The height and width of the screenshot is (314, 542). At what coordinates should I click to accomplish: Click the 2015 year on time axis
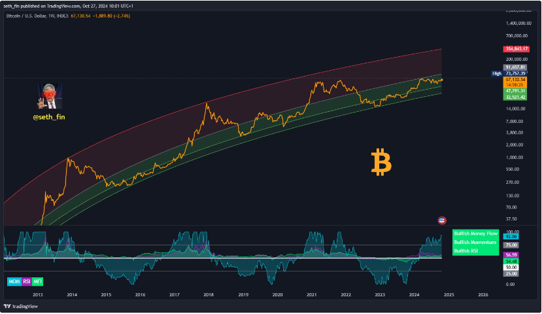coord(106,294)
